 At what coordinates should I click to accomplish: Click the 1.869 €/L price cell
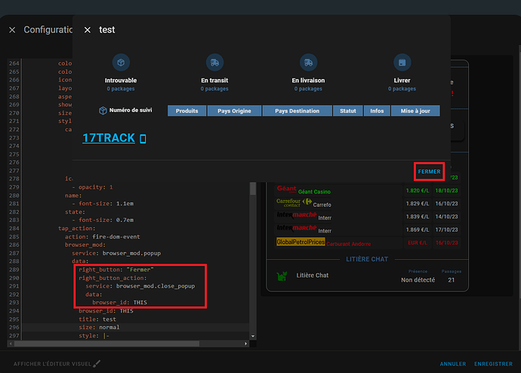click(418, 230)
